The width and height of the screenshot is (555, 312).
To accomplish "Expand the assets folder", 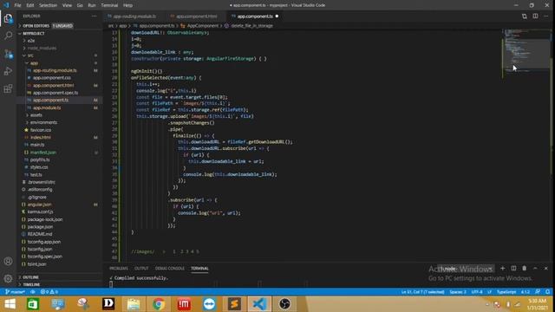I will point(36,115).
